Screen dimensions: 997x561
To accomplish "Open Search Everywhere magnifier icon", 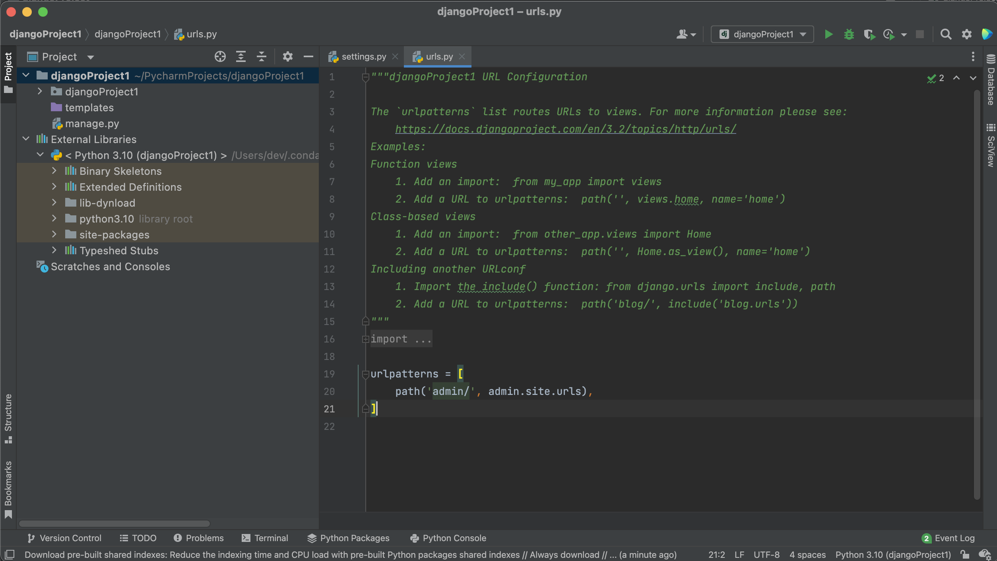I will 946,35.
